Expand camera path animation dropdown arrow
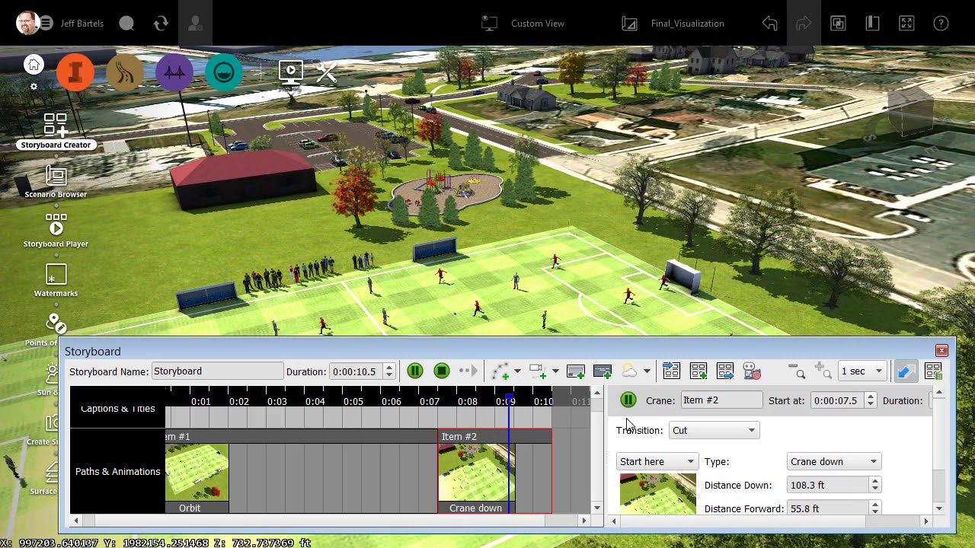975x548 pixels. pos(517,371)
